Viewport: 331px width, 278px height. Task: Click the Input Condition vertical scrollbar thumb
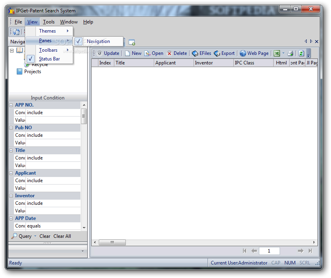pyautogui.click(x=84, y=116)
